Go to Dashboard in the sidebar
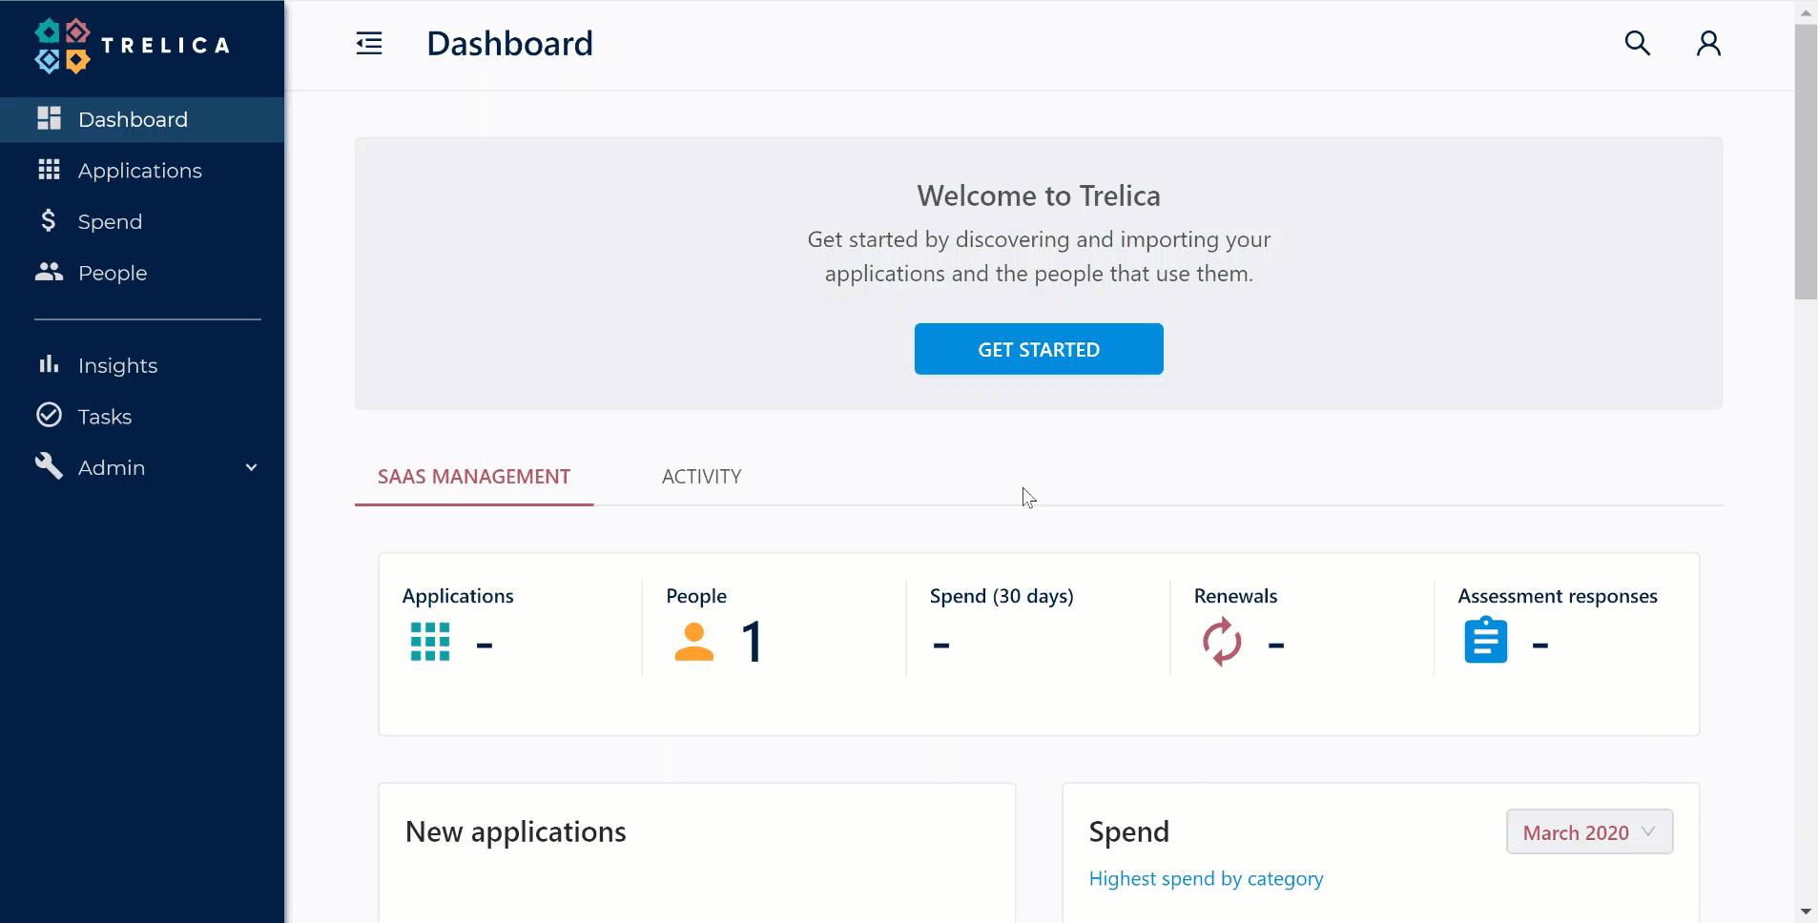The width and height of the screenshot is (1818, 923). [142, 119]
